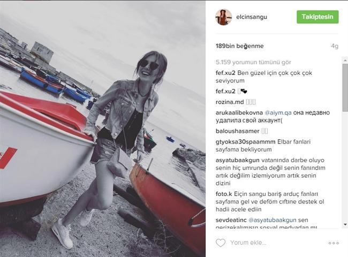Screen dimensions: 348x257
Task: Open elcinsangu profile avatar
Action: click(223, 17)
